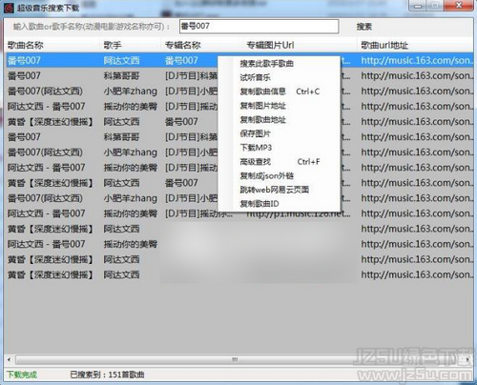
Task: Click the green 下载完成 status label
Action: click(22, 375)
